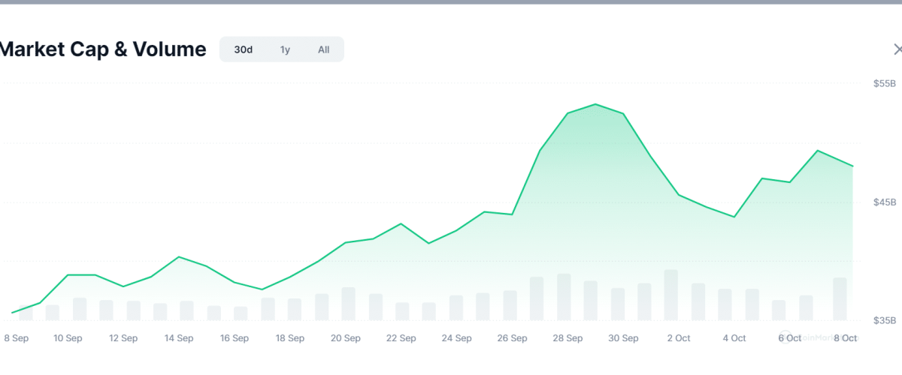This screenshot has height=375, width=902.
Task: Click the Market Cap & Volume heading
Action: pyautogui.click(x=103, y=49)
